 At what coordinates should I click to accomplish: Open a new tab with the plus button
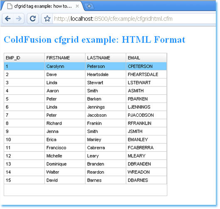89,6
